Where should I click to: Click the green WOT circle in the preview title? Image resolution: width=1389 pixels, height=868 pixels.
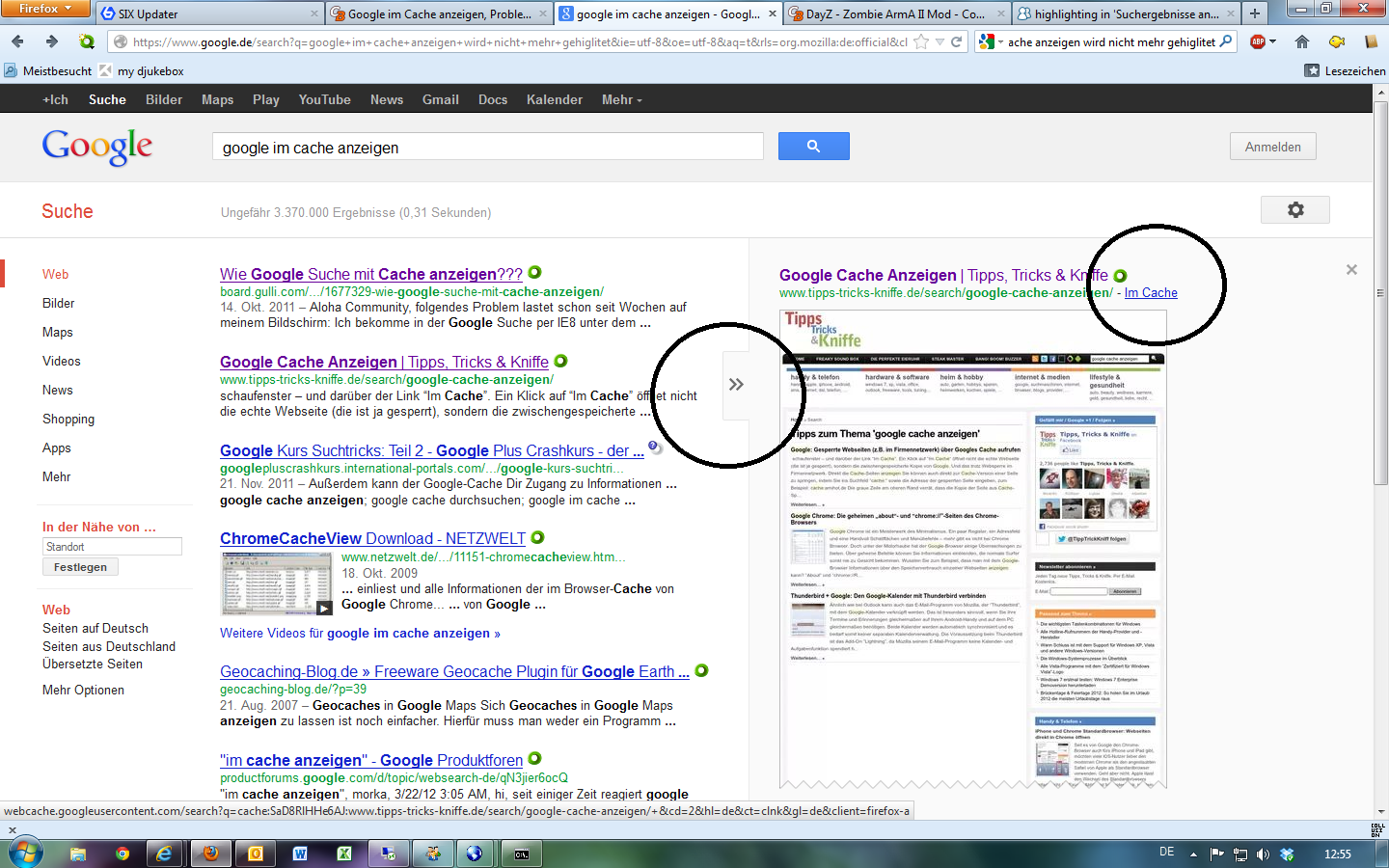tap(1121, 276)
